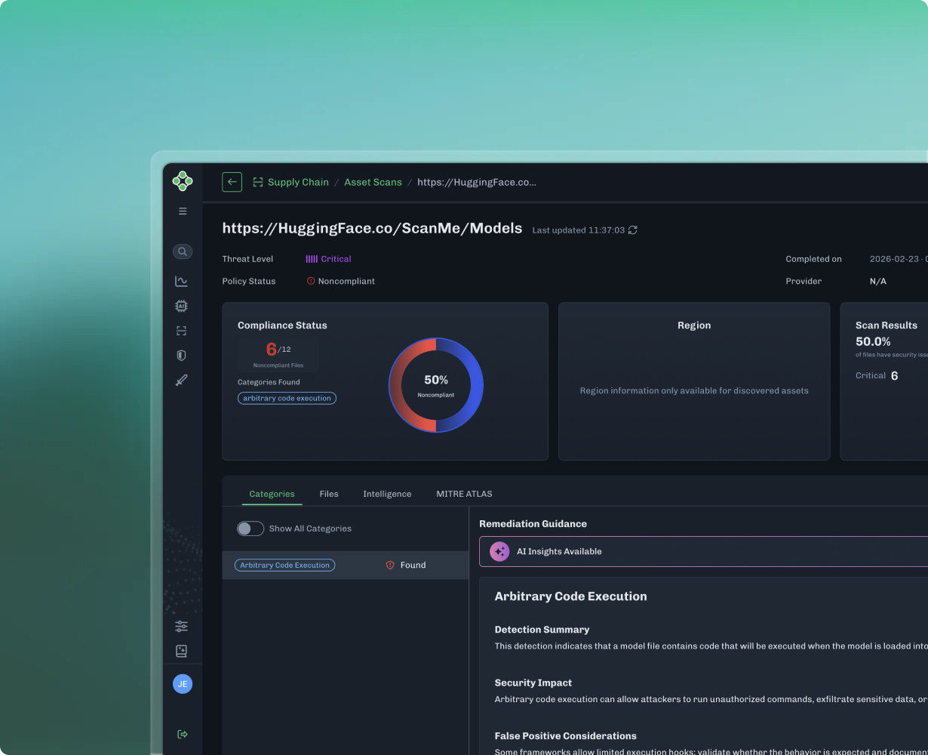
Task: Click the Remediation Guidance heading
Action: (533, 523)
